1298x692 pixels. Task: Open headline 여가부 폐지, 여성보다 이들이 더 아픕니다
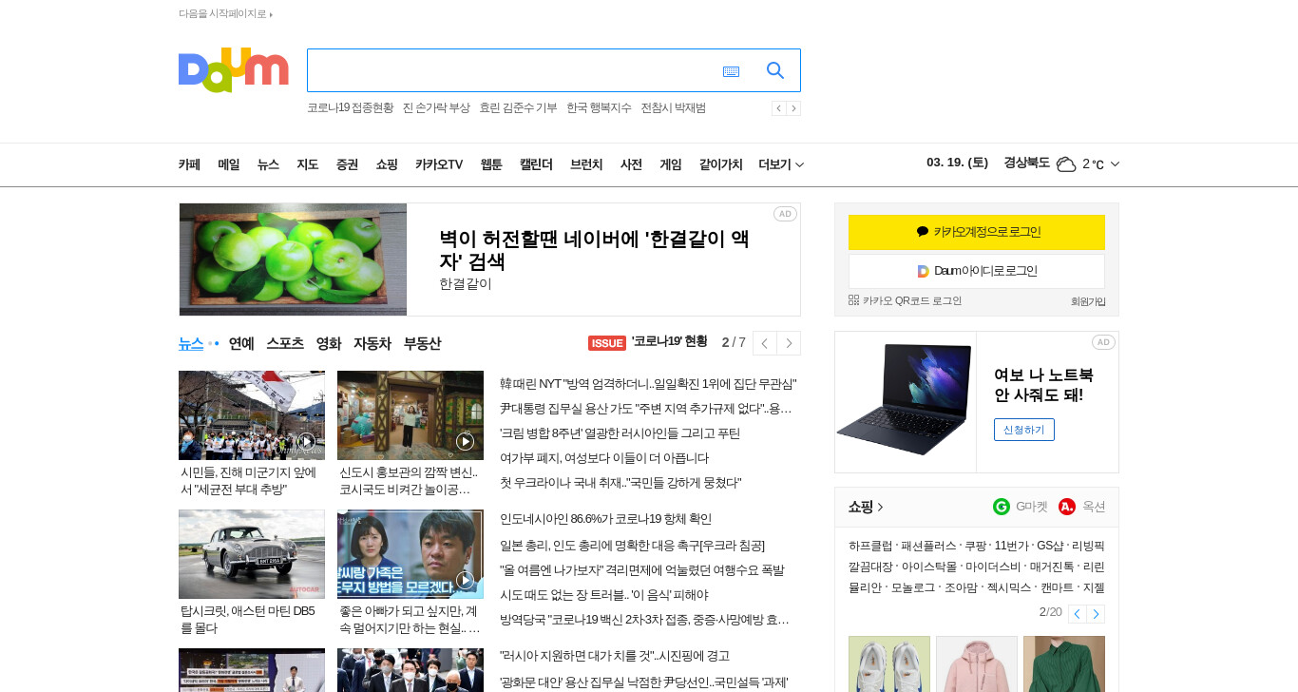click(x=604, y=458)
